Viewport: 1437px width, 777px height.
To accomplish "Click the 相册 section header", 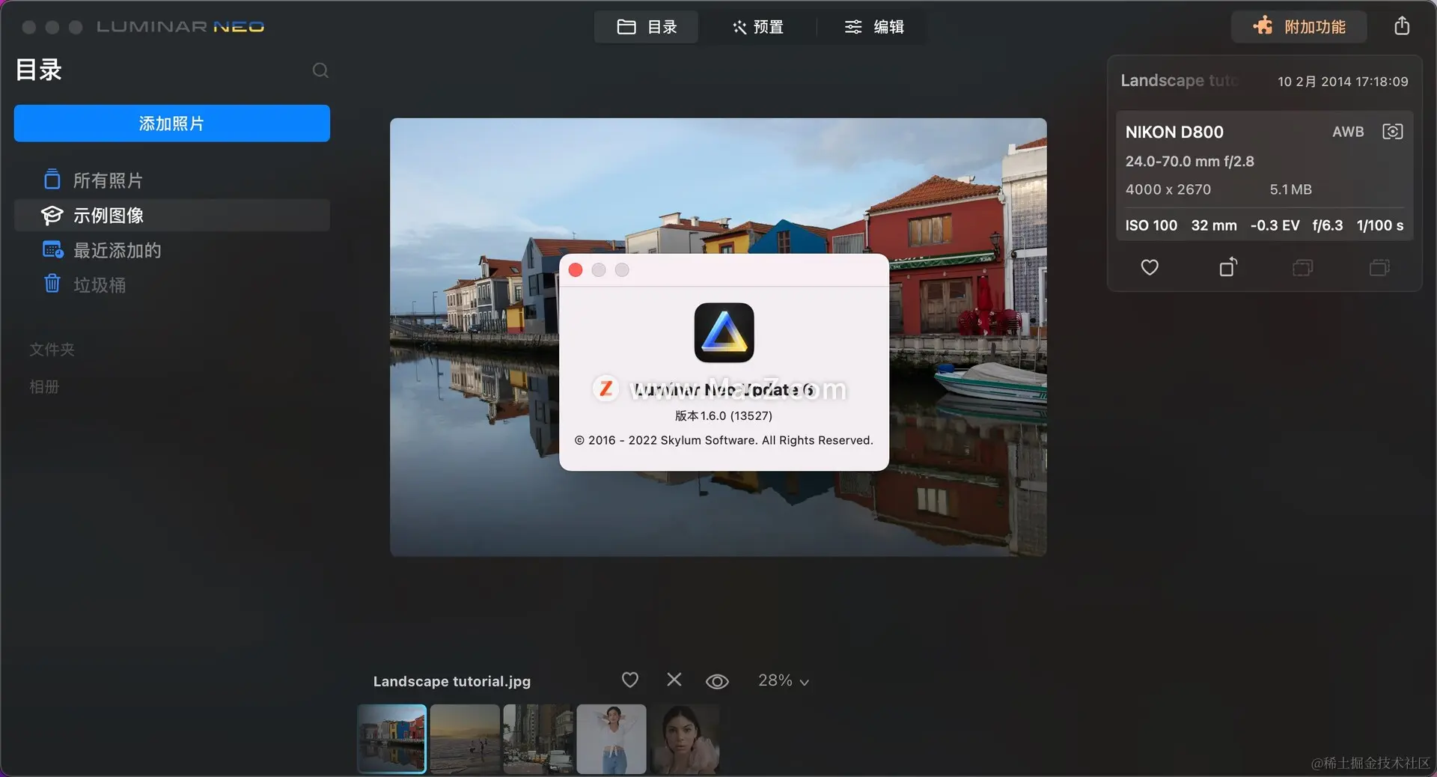I will coord(44,387).
